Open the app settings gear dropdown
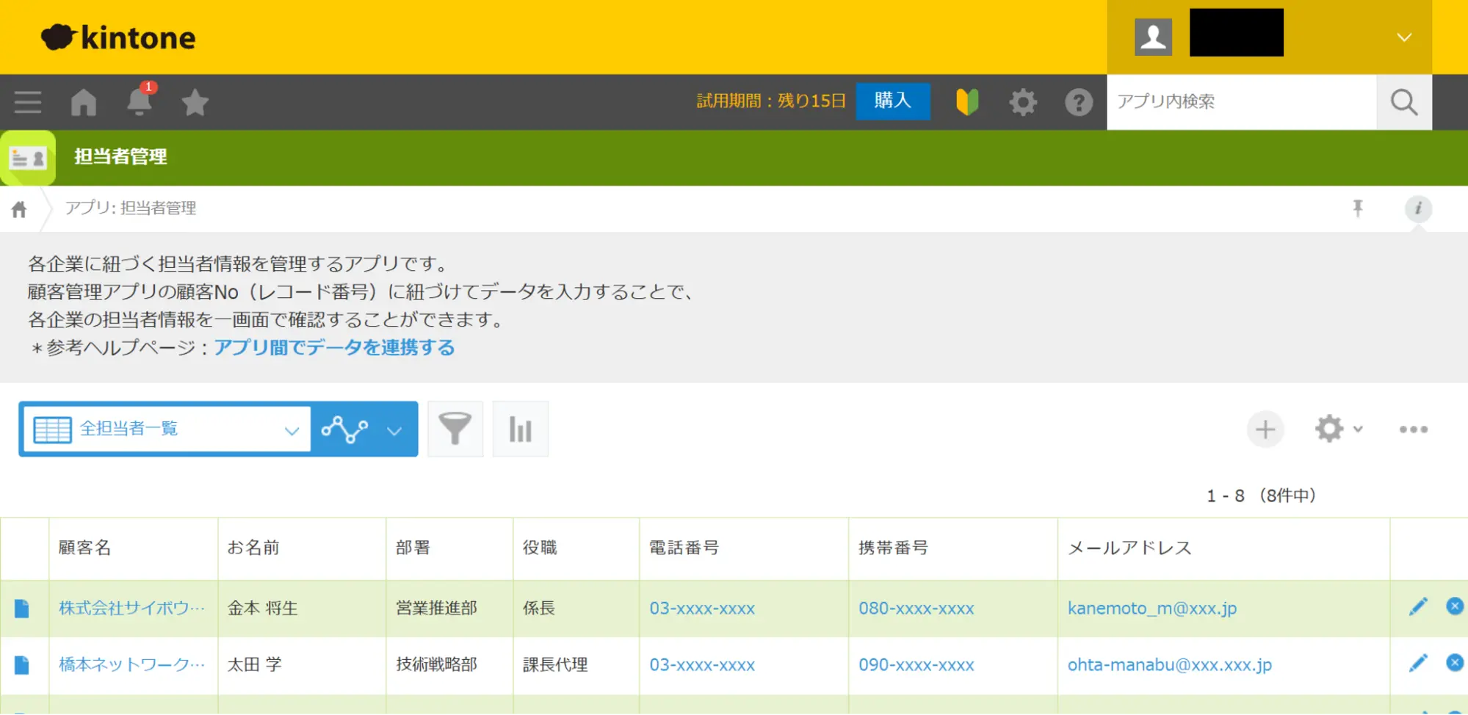Viewport: 1468px width, 715px height. pos(1337,429)
